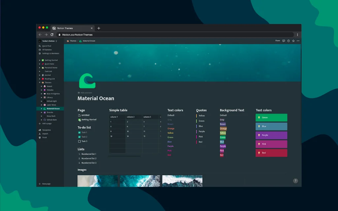Screen dimensions: 338x211
Task: Click the Settings & Members gear icon
Action: click(x=40, y=53)
